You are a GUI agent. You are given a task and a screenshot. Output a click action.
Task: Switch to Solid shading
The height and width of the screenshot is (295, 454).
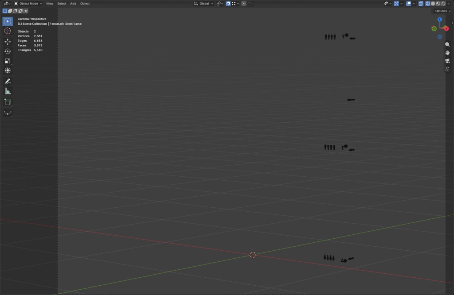433,4
